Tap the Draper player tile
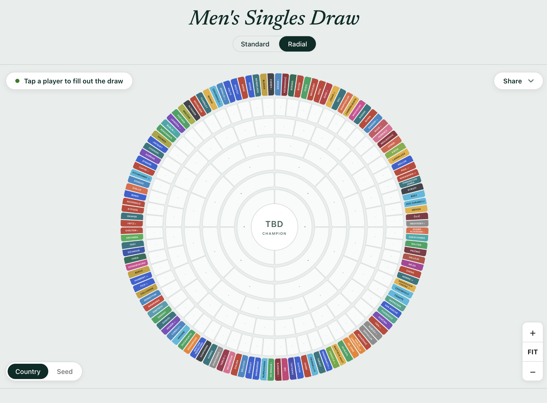Screen dimensions: 547x403 (132, 217)
